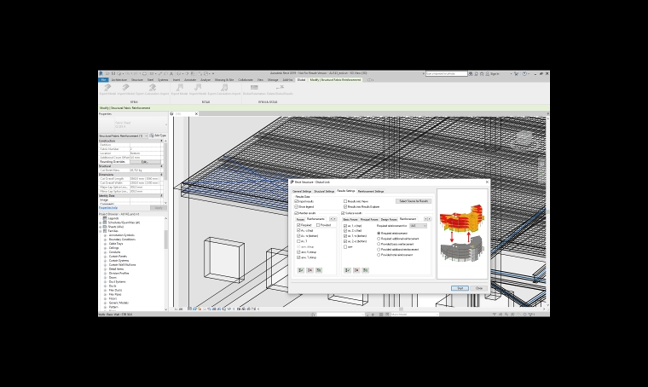Deselect-all icon under Member results list
This screenshot has height=387, width=648.
(x=310, y=270)
